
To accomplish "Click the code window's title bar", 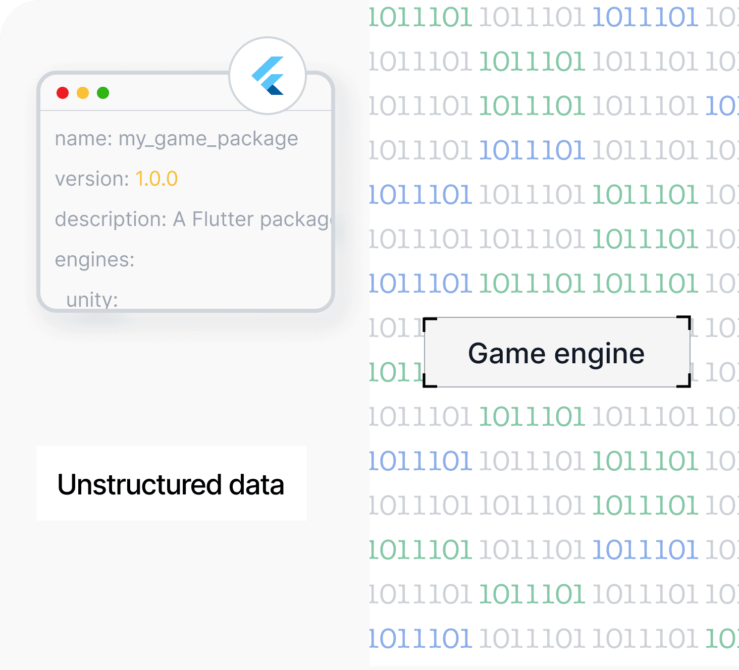I will click(167, 93).
